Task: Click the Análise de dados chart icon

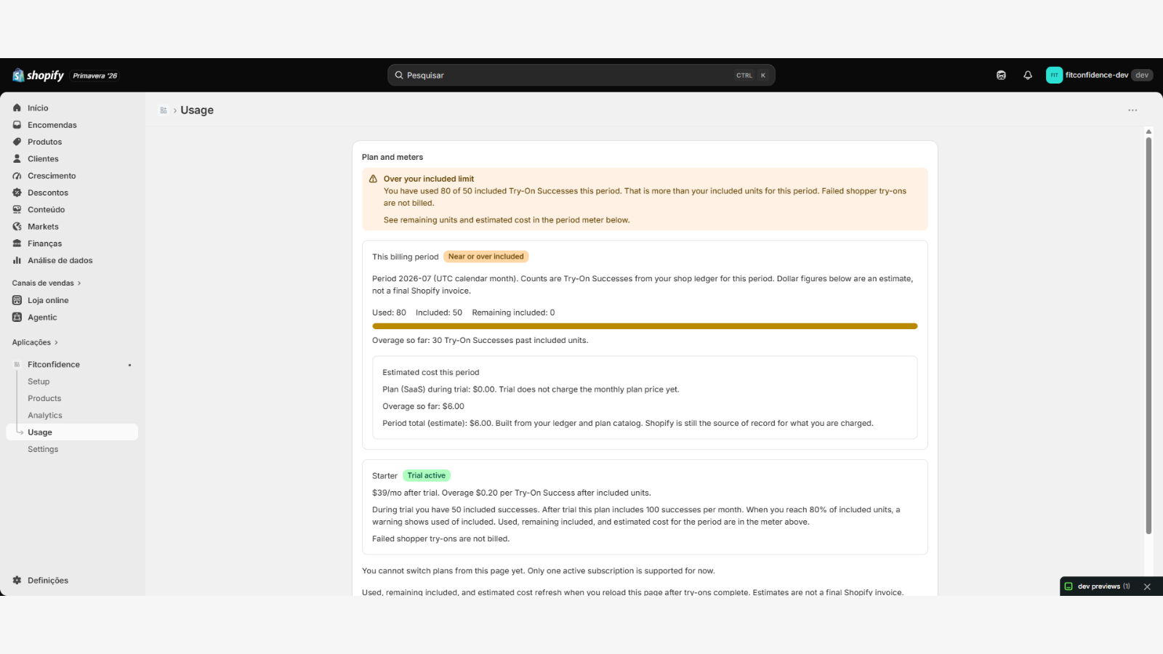Action: tap(17, 260)
